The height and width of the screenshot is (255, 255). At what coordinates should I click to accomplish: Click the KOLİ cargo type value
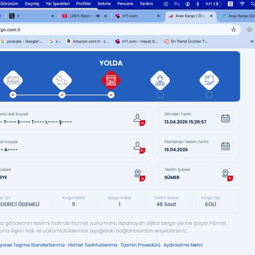pyautogui.click(x=211, y=204)
